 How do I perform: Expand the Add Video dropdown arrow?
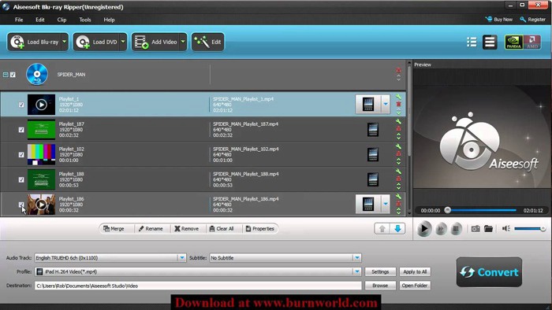coord(183,42)
